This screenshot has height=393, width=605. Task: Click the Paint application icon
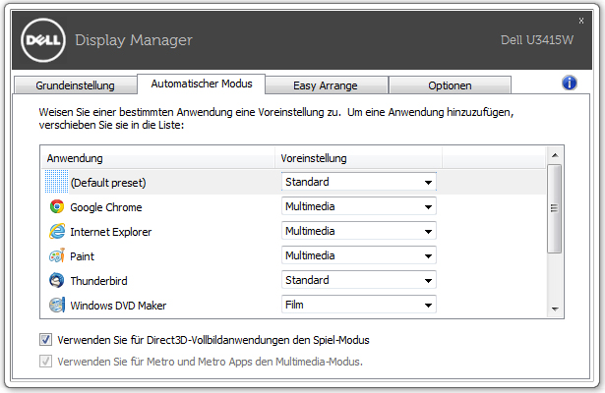pos(57,256)
